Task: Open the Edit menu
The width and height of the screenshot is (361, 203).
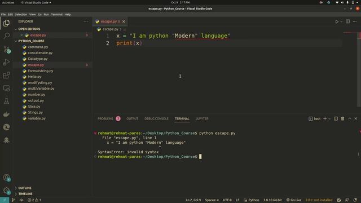Action: [x=10, y=15]
